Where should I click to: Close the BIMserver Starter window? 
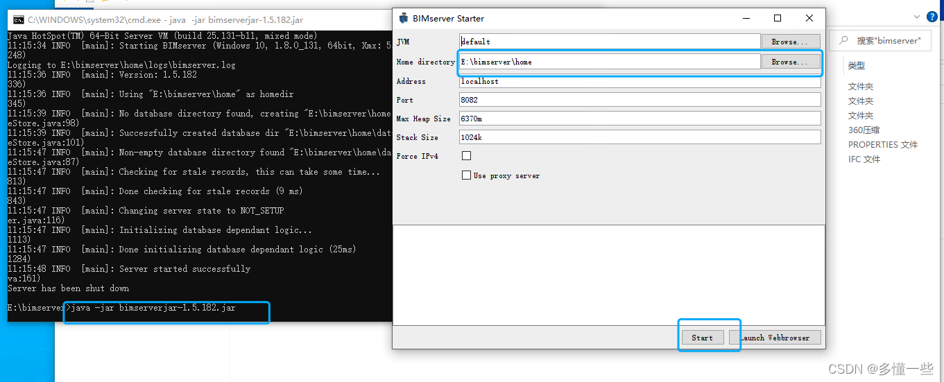(809, 18)
